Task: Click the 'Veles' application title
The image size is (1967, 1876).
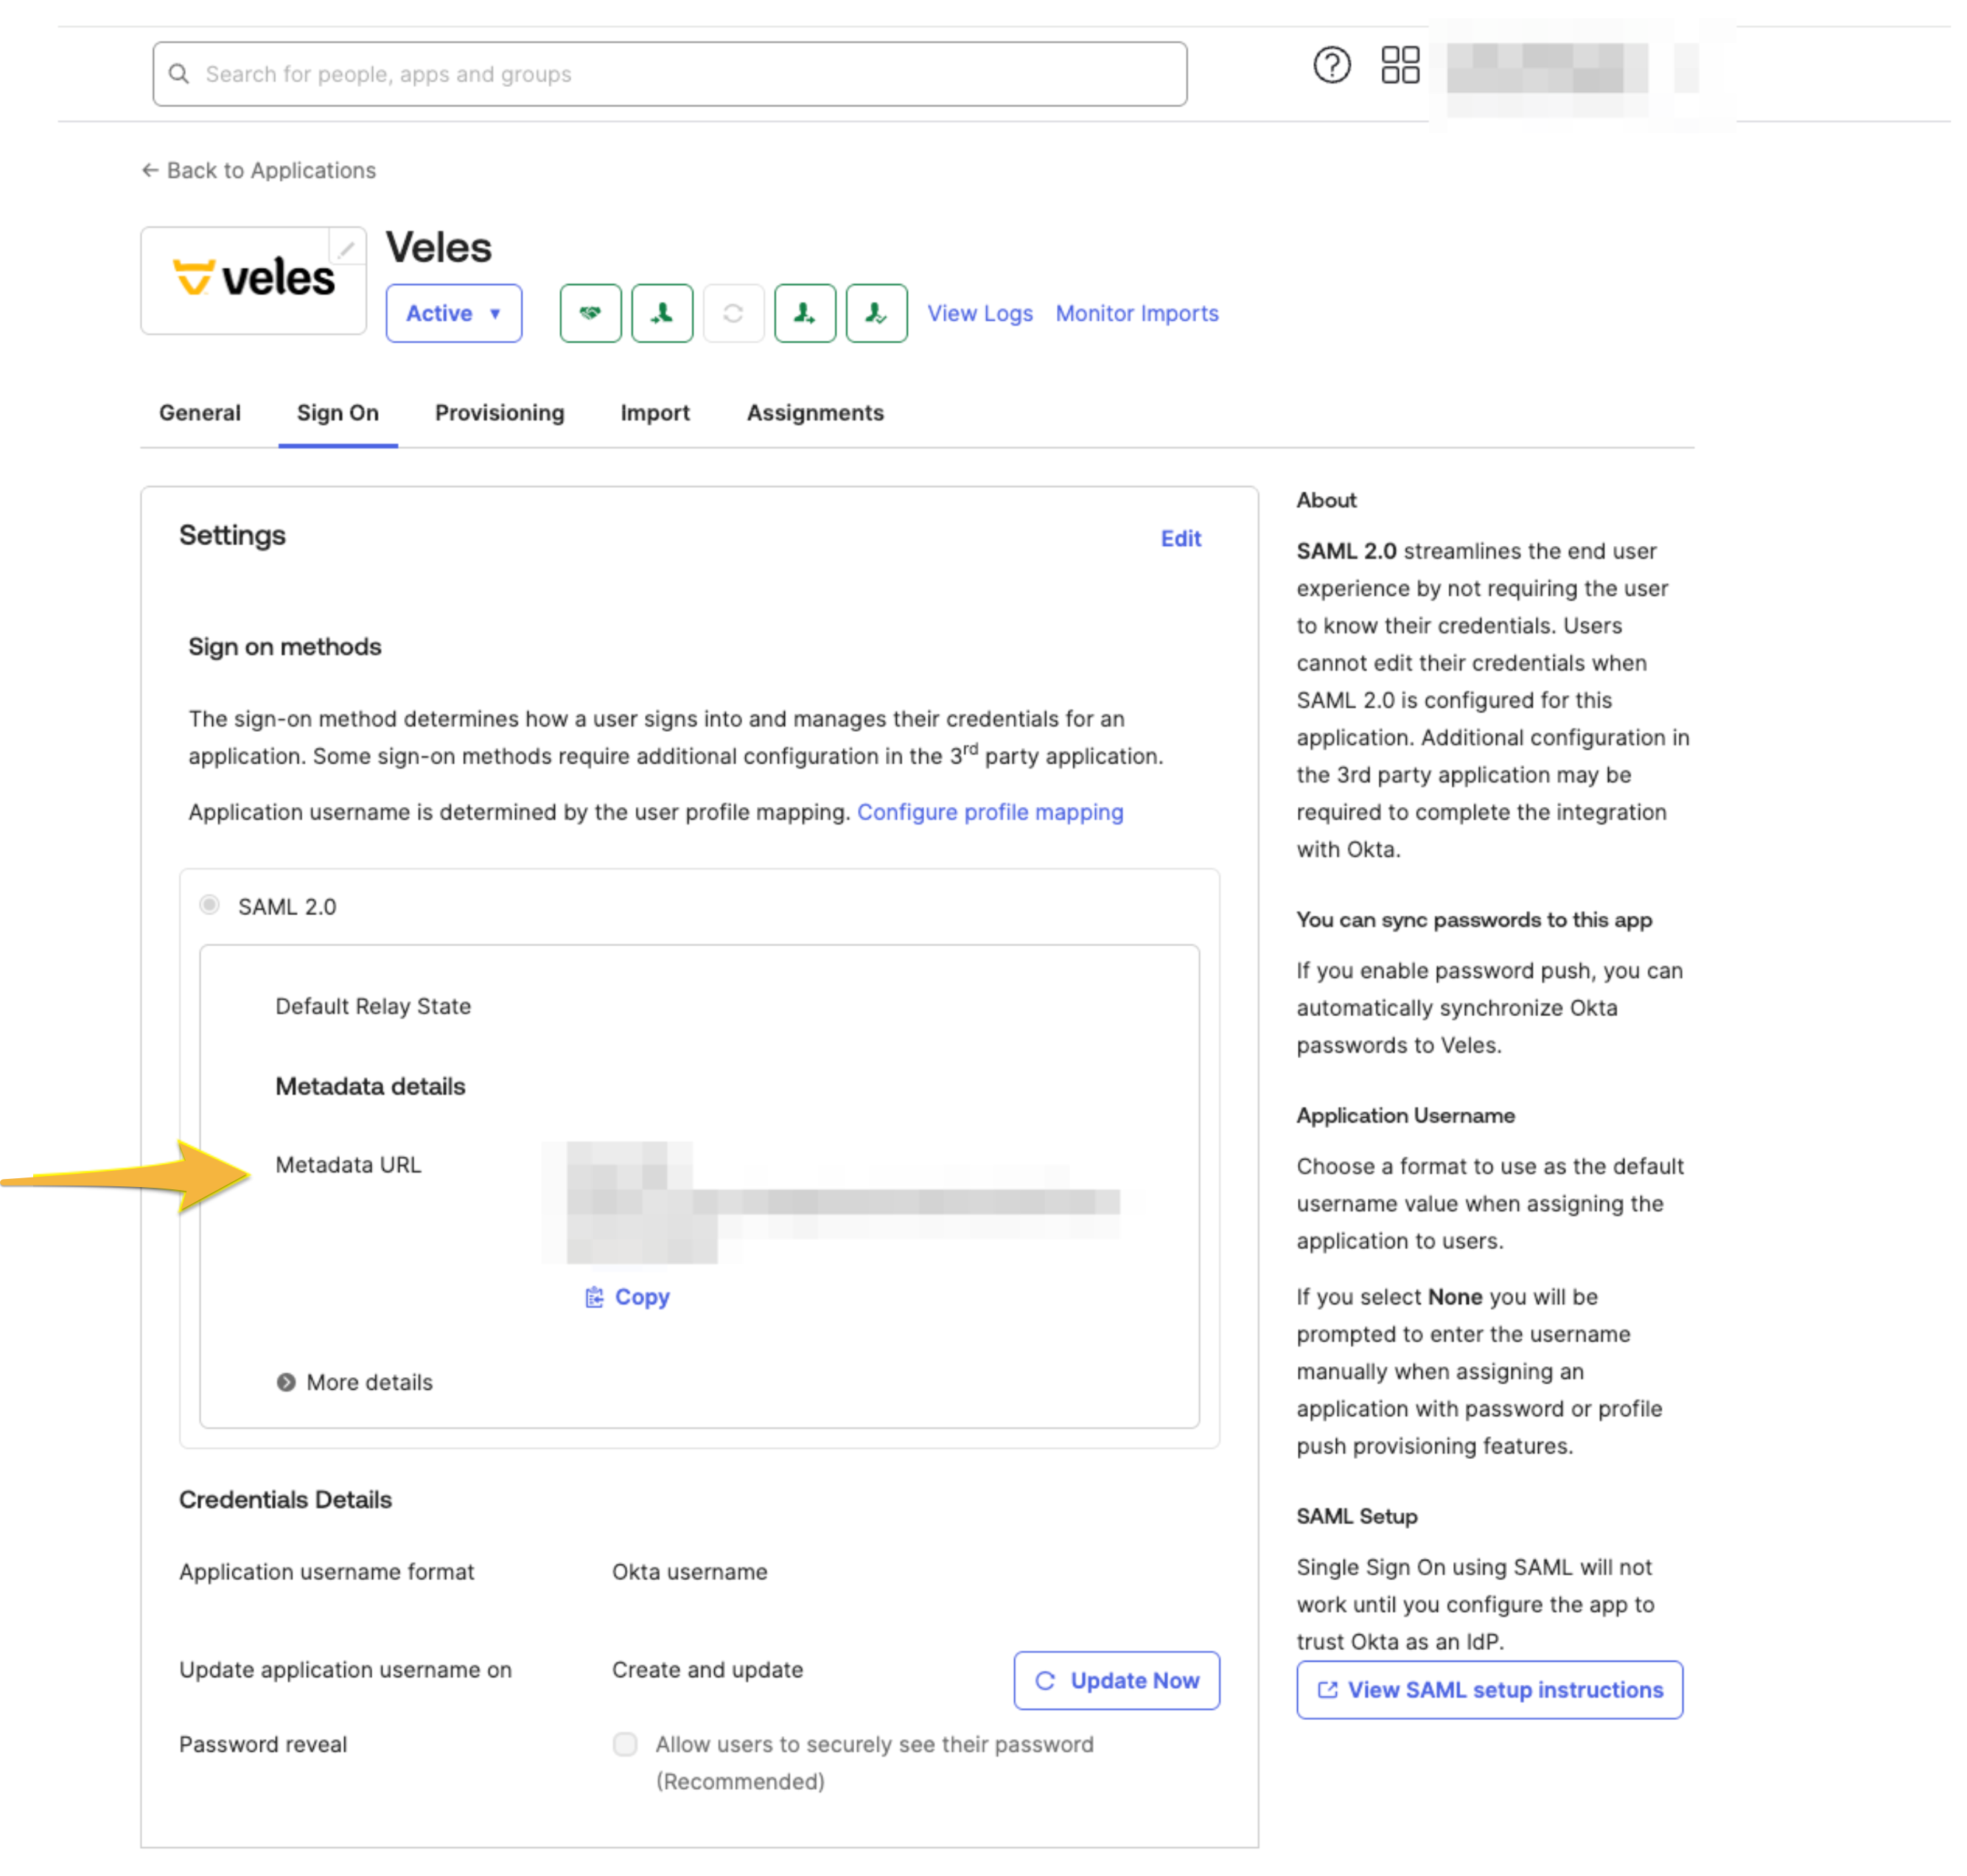Action: pos(438,247)
